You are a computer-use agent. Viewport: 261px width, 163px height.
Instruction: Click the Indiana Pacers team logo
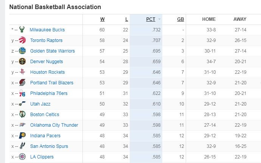coord(22,136)
